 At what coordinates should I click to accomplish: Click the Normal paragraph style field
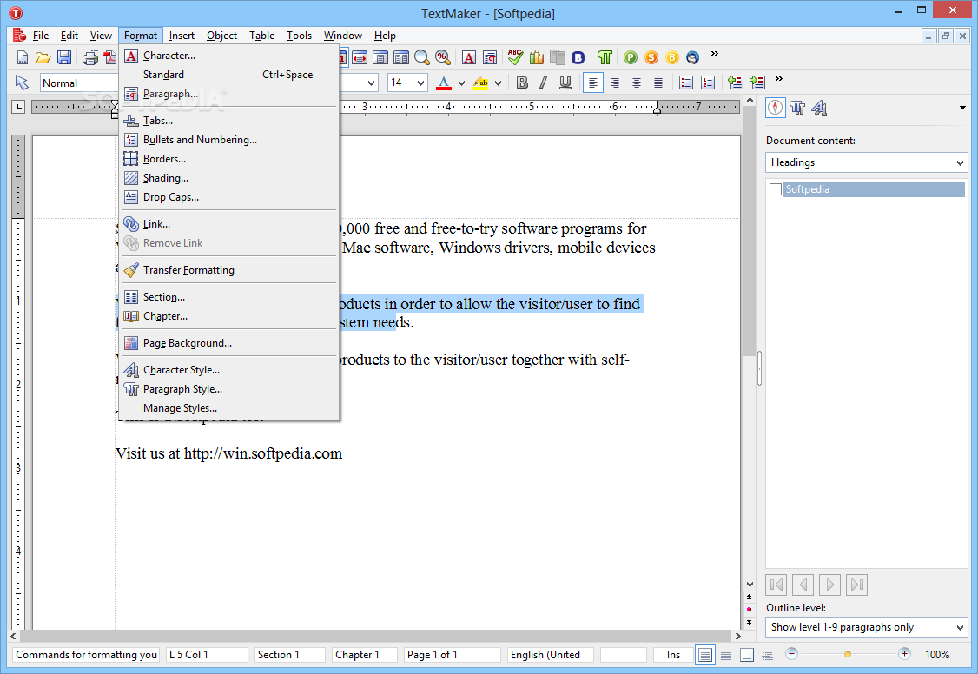tap(79, 83)
